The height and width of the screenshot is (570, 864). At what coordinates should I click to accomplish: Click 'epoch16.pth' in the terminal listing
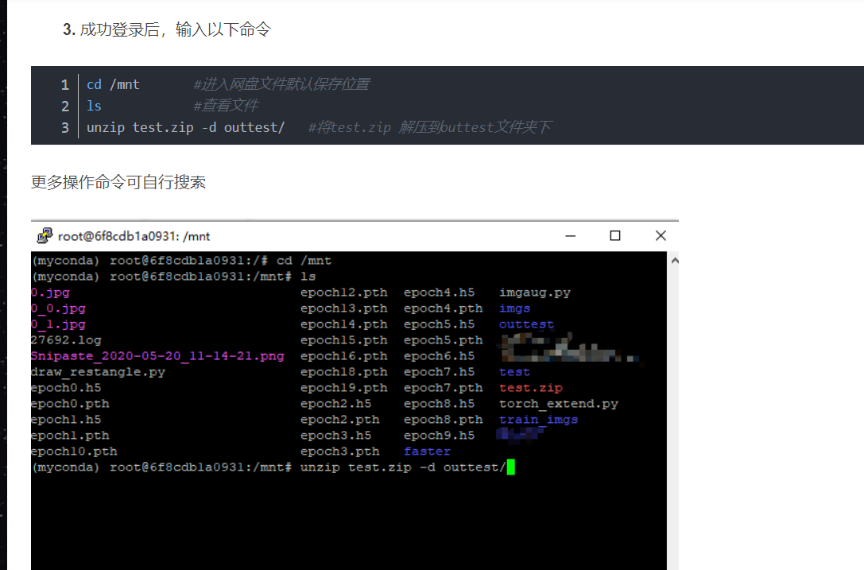344,356
